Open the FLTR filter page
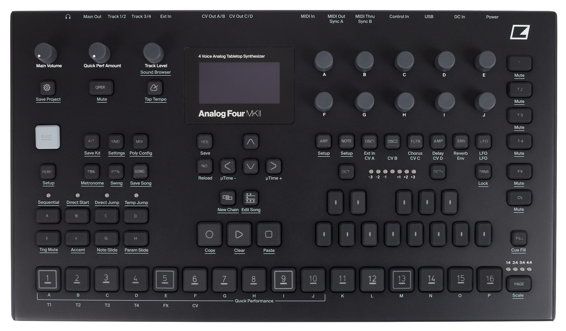This screenshot has width=566, height=331. [x=415, y=141]
